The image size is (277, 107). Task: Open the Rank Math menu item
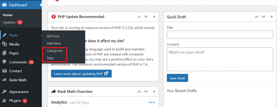tap(21, 80)
